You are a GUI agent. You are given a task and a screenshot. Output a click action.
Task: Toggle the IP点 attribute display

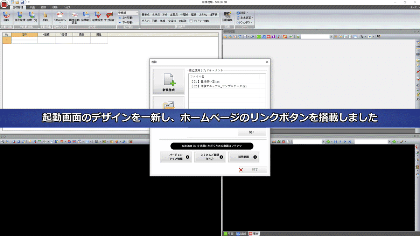(165, 15)
